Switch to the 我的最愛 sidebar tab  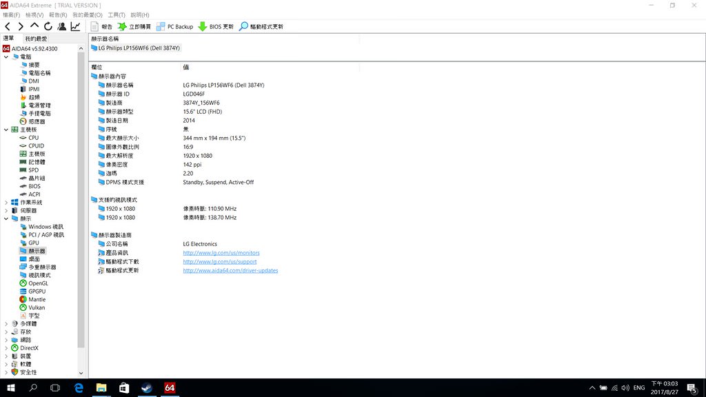[x=36, y=39]
